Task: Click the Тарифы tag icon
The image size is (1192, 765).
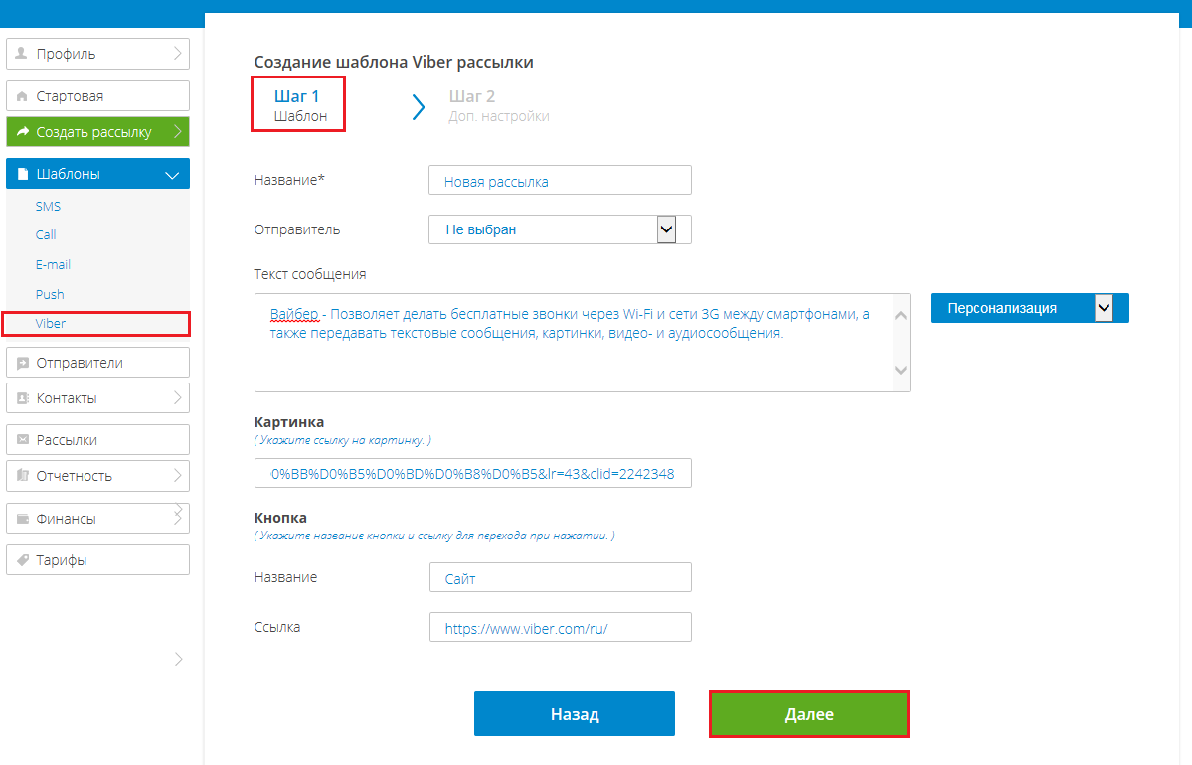Action: [x=22, y=560]
